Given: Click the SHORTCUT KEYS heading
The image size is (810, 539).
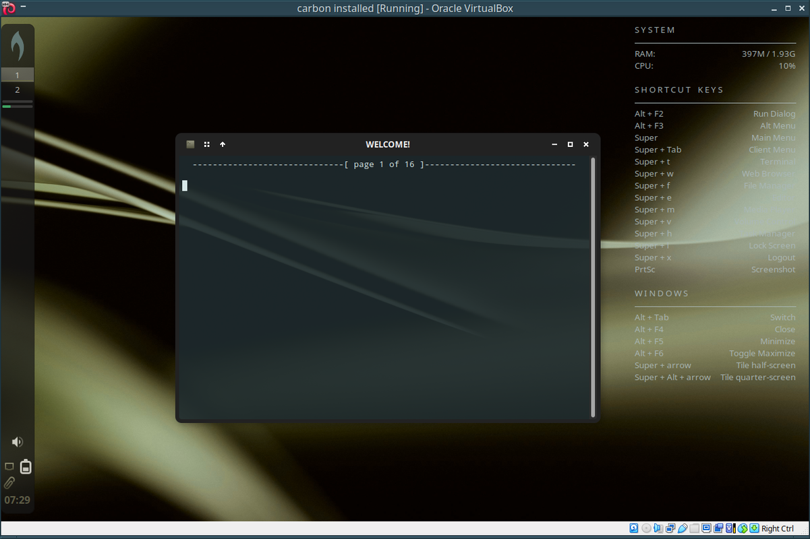Looking at the screenshot, I should click(679, 90).
